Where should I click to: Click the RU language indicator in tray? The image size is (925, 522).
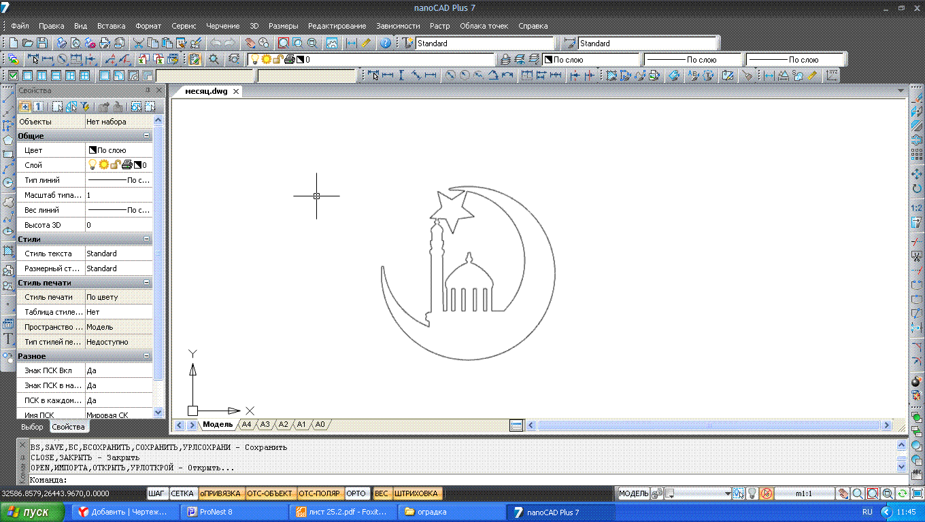(867, 512)
